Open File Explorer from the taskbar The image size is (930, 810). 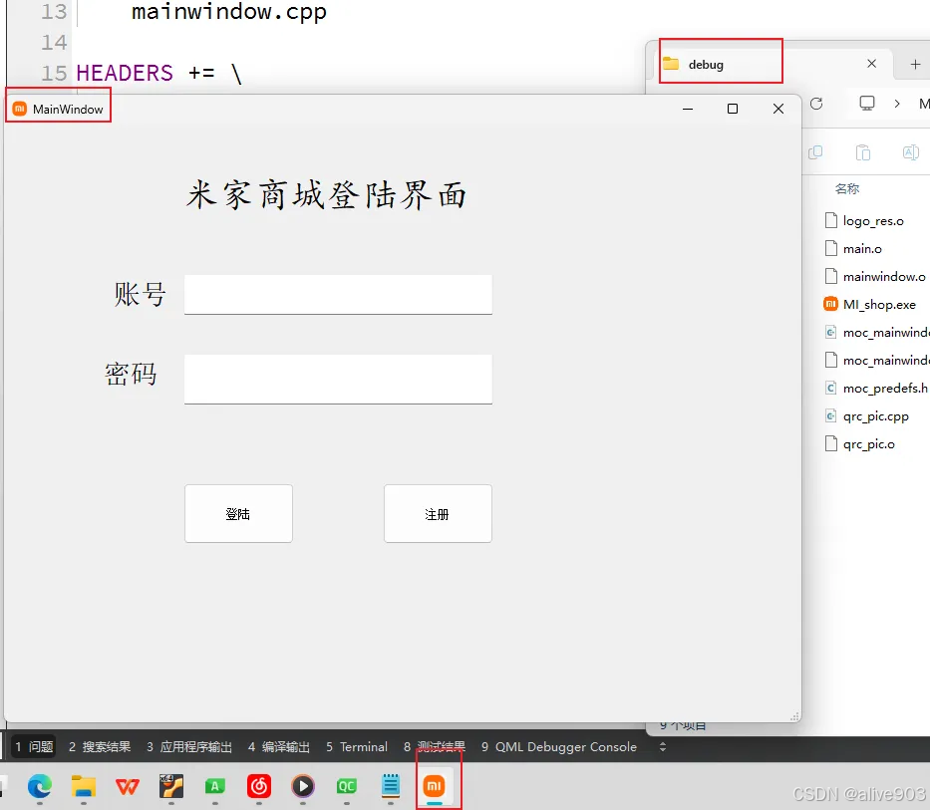(x=84, y=786)
